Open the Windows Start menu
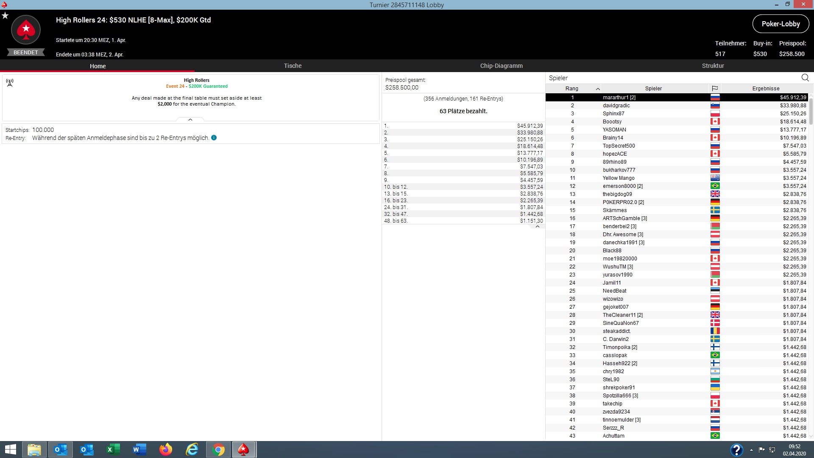814x458 pixels. [x=10, y=450]
